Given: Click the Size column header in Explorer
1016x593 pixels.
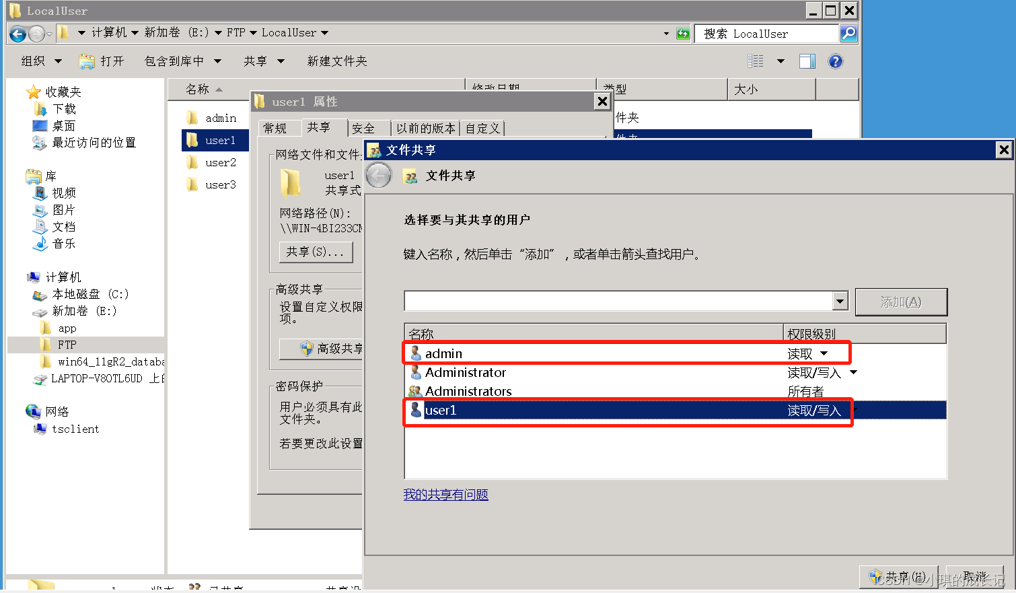Looking at the screenshot, I should coord(771,89).
